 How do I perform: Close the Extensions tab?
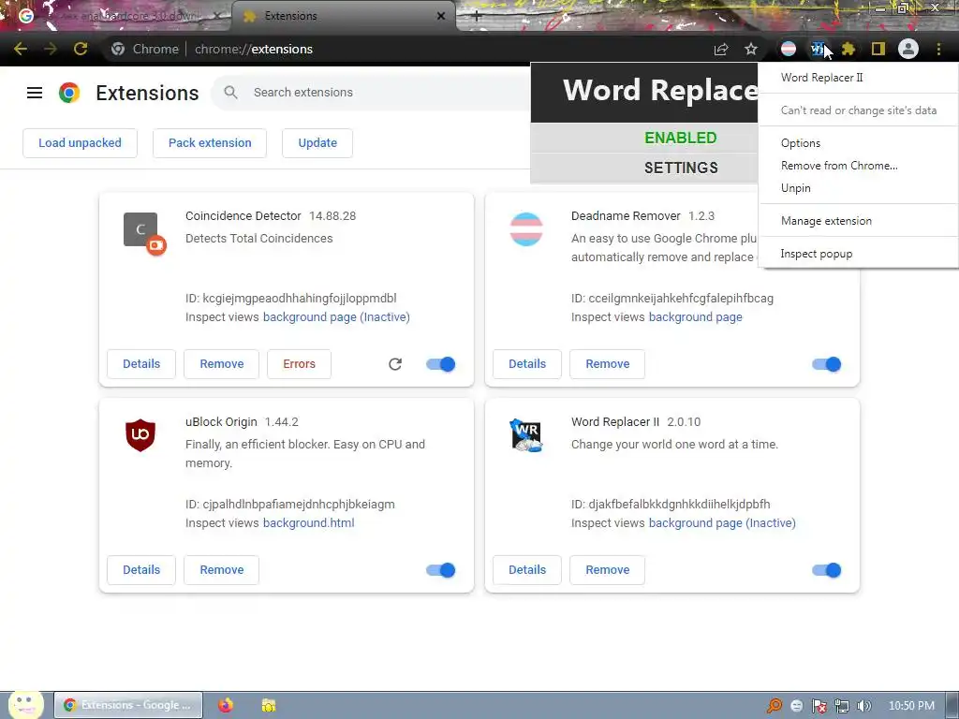tap(441, 16)
